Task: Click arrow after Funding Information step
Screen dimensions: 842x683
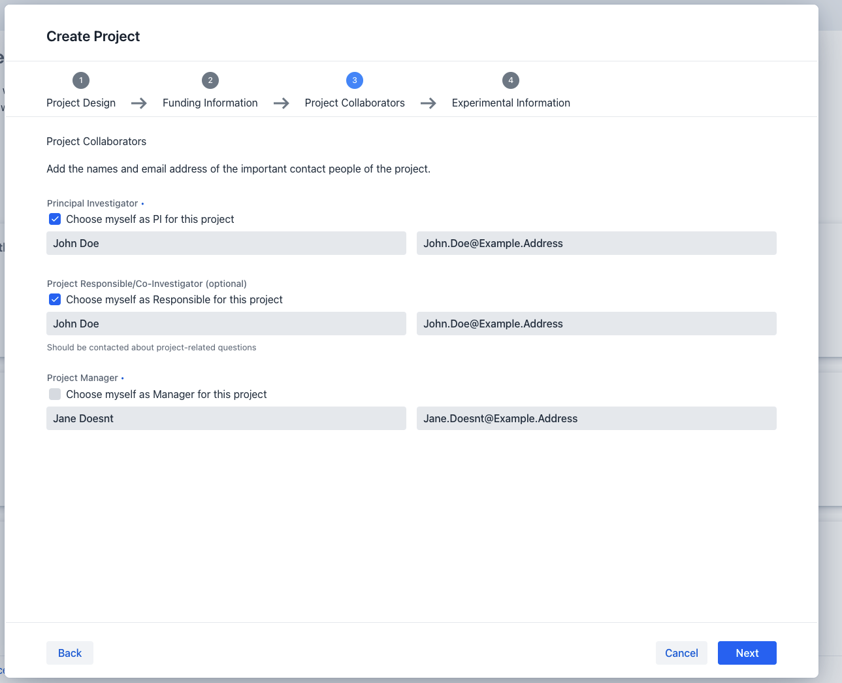Action: pos(282,103)
